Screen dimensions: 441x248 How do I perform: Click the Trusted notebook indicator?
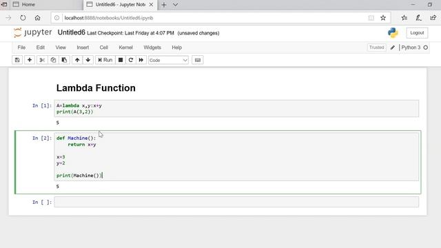click(x=377, y=48)
